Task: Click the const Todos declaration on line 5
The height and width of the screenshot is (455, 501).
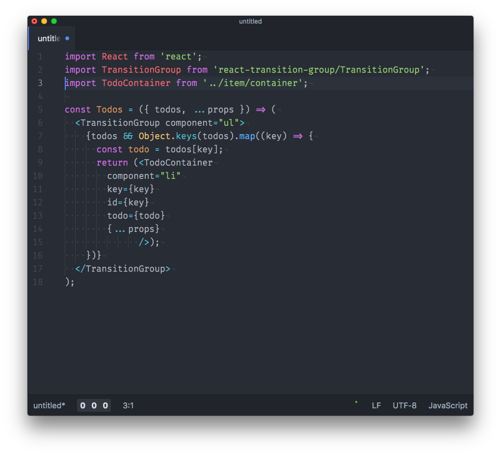Action: (x=98, y=109)
